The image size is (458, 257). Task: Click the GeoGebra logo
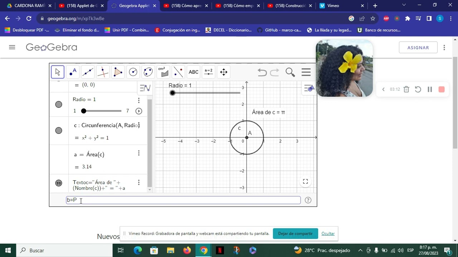(52, 47)
